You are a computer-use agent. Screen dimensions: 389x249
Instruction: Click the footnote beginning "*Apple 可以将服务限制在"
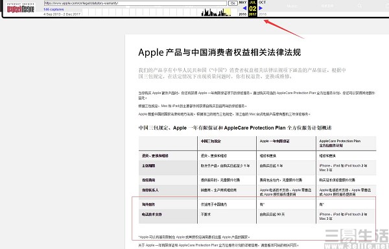tap(194, 237)
